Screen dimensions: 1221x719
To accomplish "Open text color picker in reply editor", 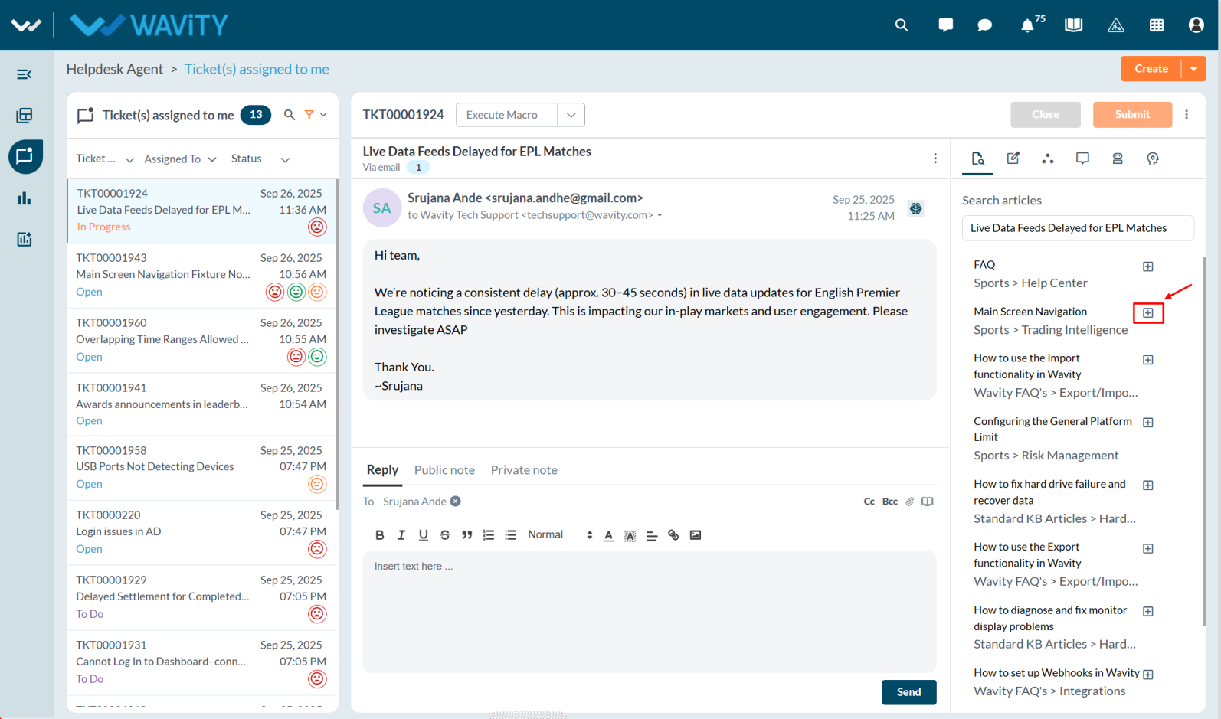I will pyautogui.click(x=608, y=535).
